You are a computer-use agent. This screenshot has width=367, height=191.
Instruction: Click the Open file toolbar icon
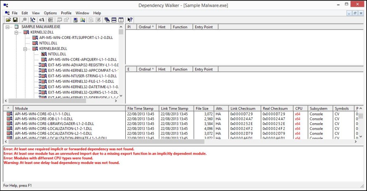(9, 20)
